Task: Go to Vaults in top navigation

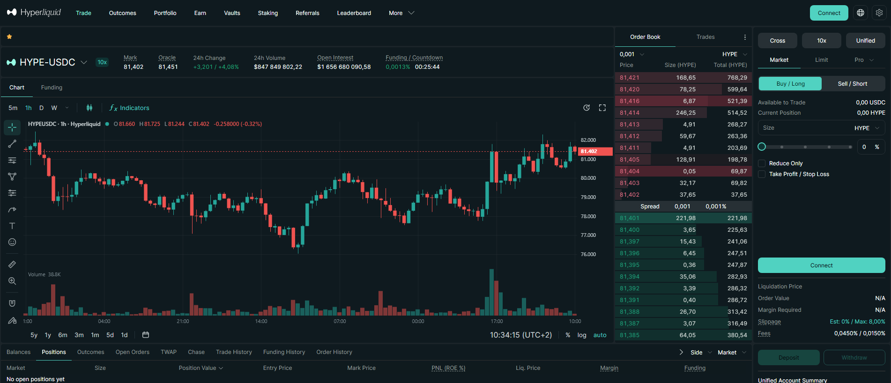Action: tap(232, 13)
